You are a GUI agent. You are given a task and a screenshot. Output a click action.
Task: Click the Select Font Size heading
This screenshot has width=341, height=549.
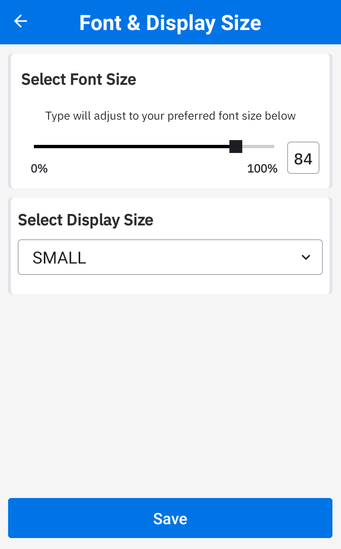pyautogui.click(x=79, y=80)
